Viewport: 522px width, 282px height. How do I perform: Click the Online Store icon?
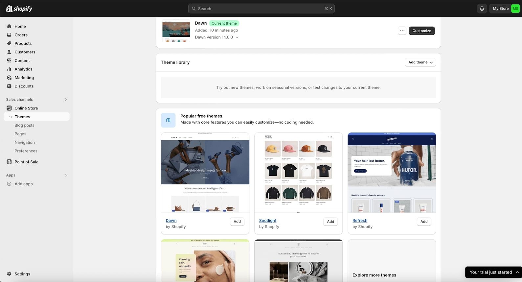pyautogui.click(x=9, y=108)
